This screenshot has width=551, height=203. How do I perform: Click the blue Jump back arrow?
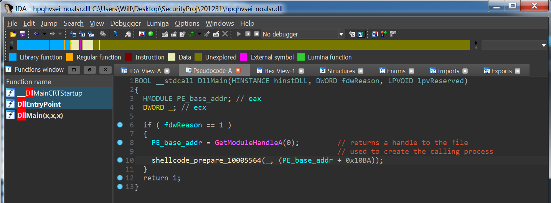[x=36, y=34]
